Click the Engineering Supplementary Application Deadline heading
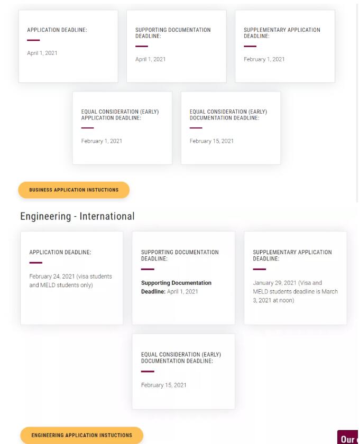This screenshot has width=359, height=444. click(x=292, y=255)
